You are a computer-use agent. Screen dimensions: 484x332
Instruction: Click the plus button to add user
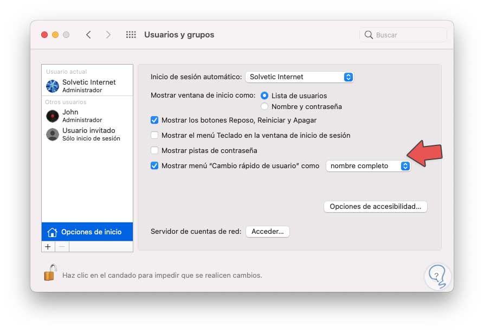(48, 247)
